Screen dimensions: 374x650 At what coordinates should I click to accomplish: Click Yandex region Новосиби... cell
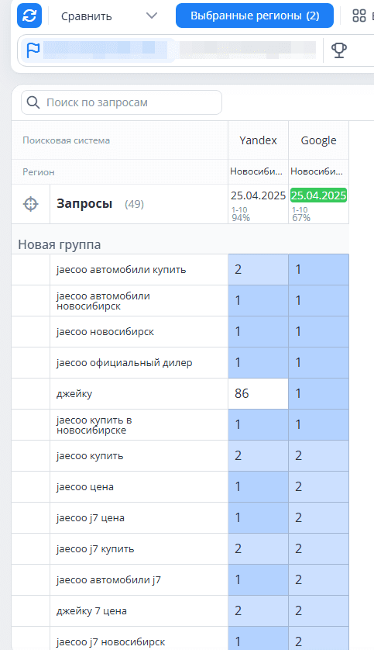click(256, 171)
